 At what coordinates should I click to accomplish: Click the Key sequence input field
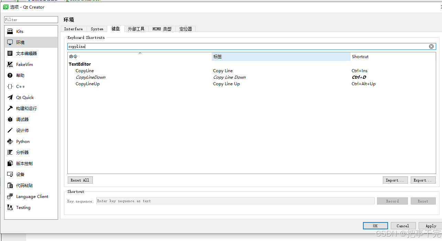pyautogui.click(x=235, y=201)
